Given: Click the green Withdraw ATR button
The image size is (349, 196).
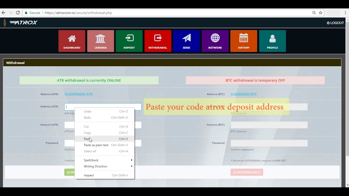Looking at the screenshot, I should coord(70,172).
